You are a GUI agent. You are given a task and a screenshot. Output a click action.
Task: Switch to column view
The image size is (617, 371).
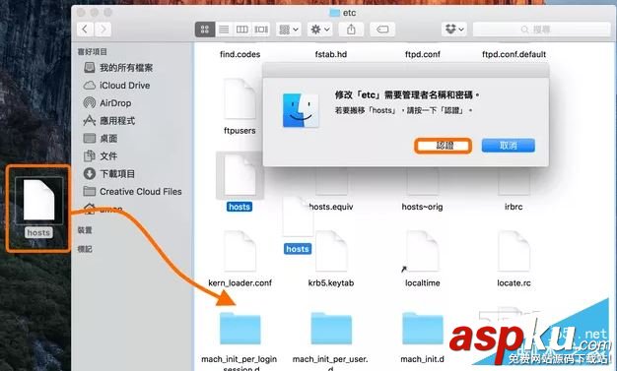click(x=242, y=30)
